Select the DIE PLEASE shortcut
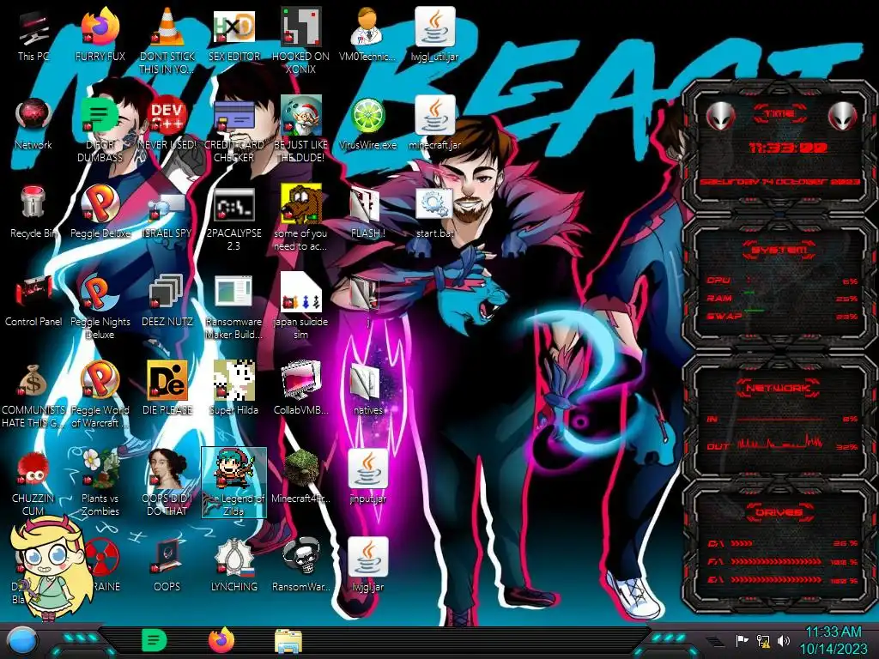The height and width of the screenshot is (659, 879). 167,389
